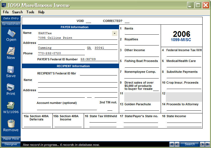Go to the first record arrow

pos(172,144)
